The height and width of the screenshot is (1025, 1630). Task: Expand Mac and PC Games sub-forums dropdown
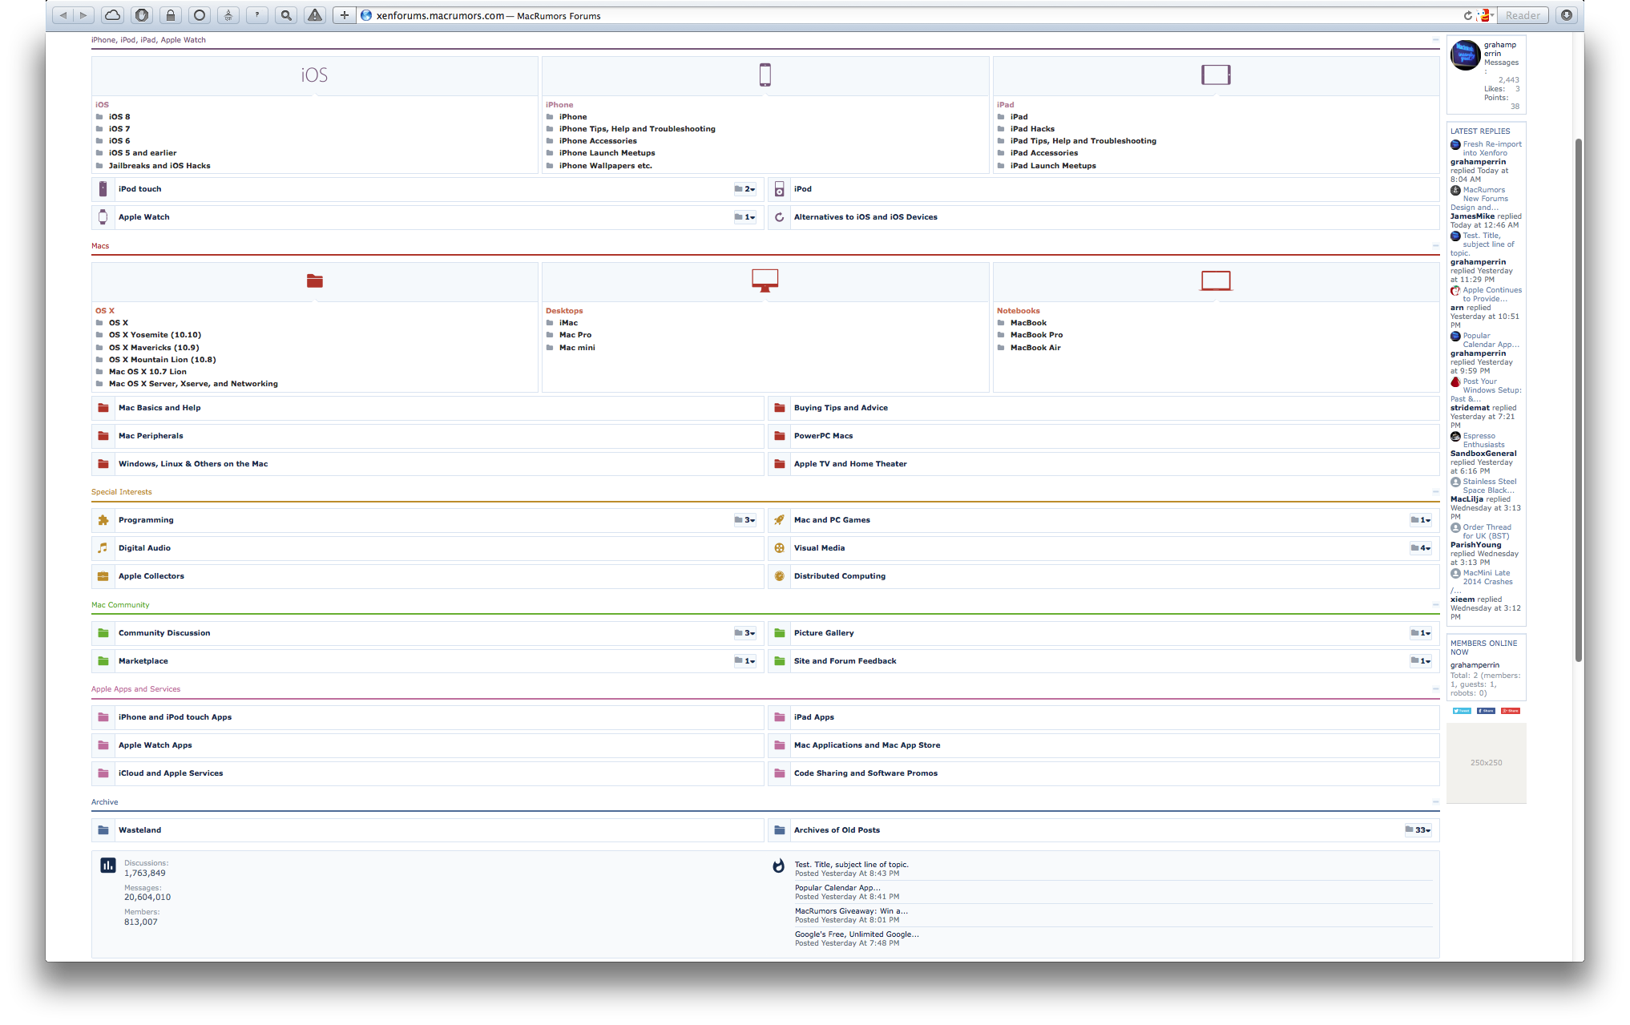pos(1421,520)
